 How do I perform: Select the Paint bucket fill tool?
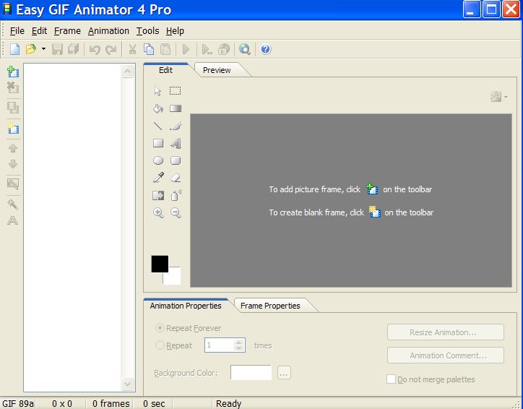coord(157,108)
